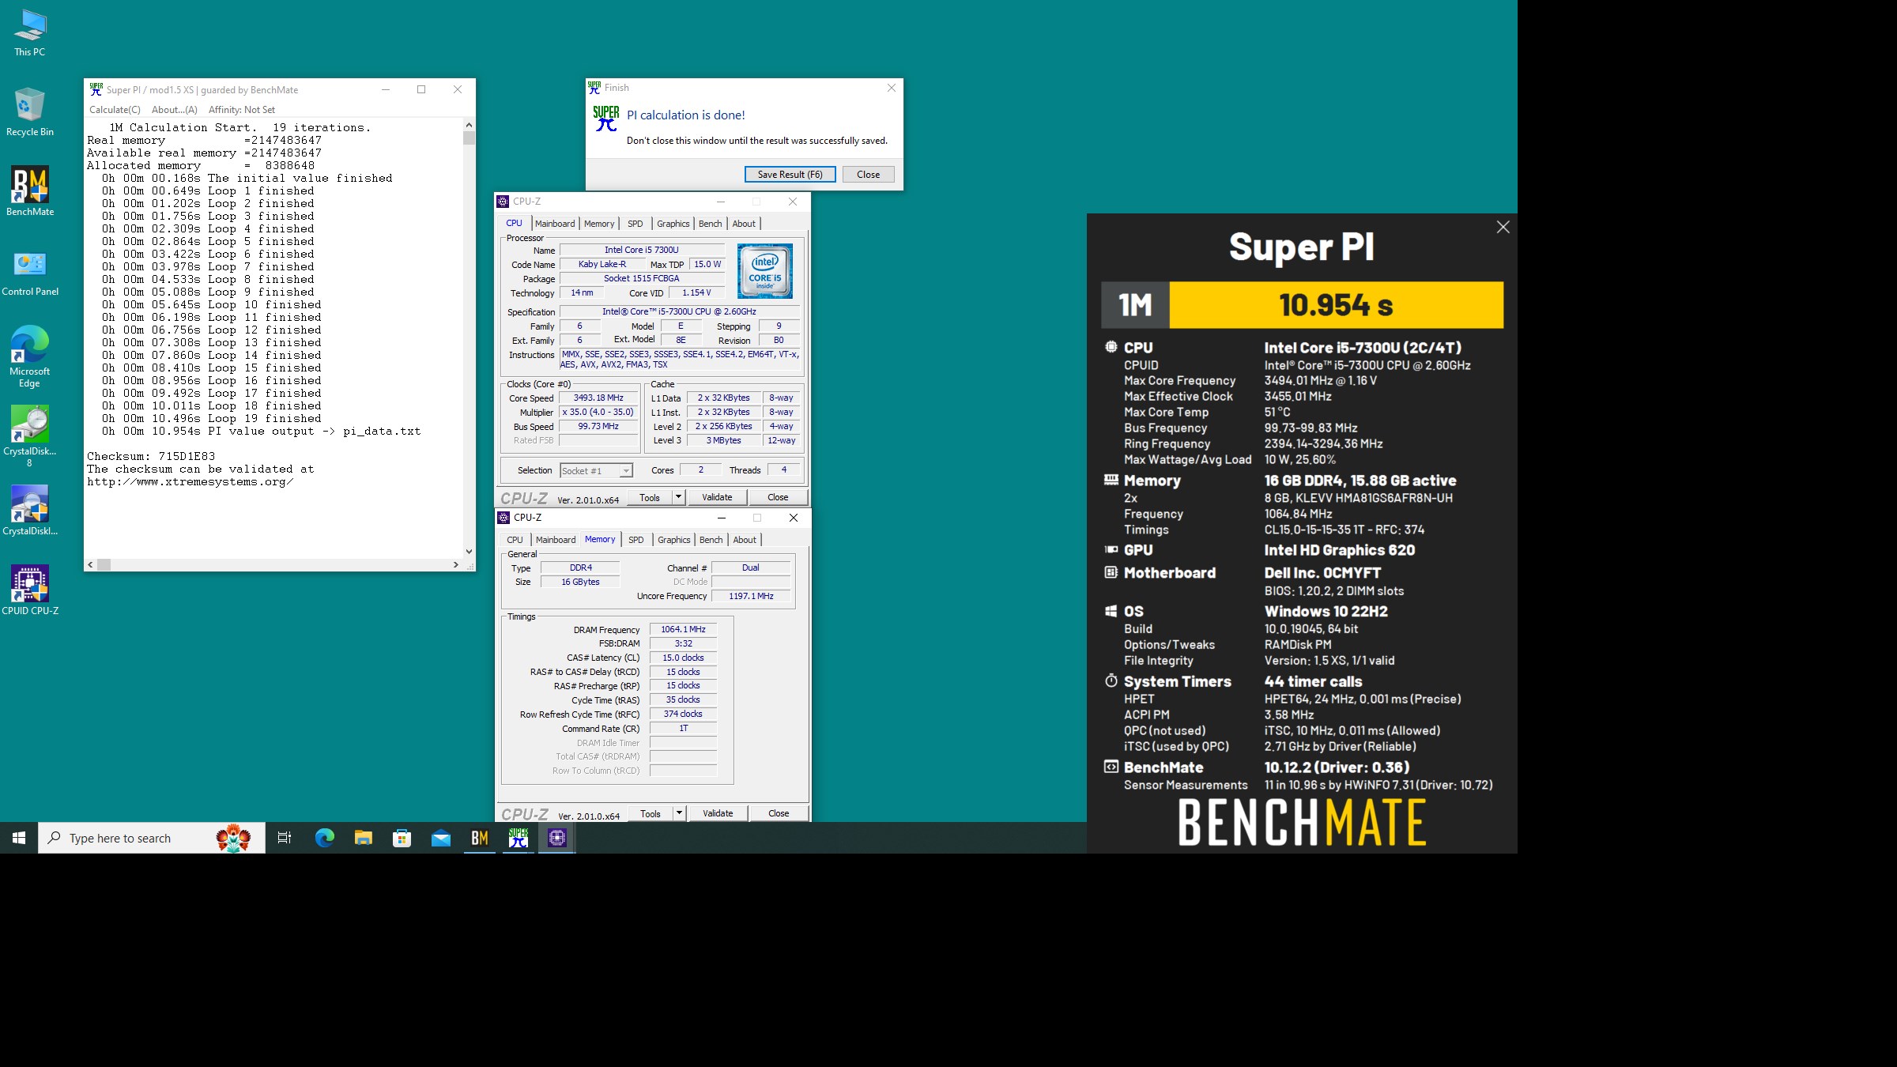Close the Finish dialog with X
Image resolution: width=1897 pixels, height=1067 pixels.
pos(892,88)
